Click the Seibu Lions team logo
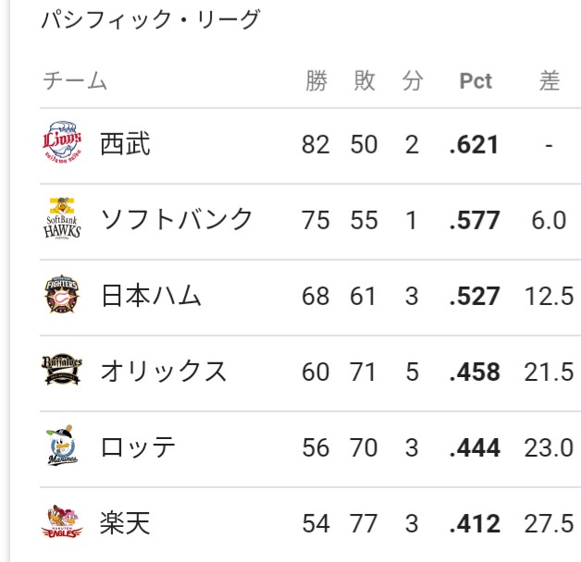Image resolution: width=581 pixels, height=562 pixels. pos(62,142)
